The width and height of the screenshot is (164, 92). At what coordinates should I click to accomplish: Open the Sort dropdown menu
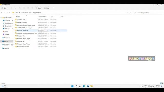[x=39, y=8]
